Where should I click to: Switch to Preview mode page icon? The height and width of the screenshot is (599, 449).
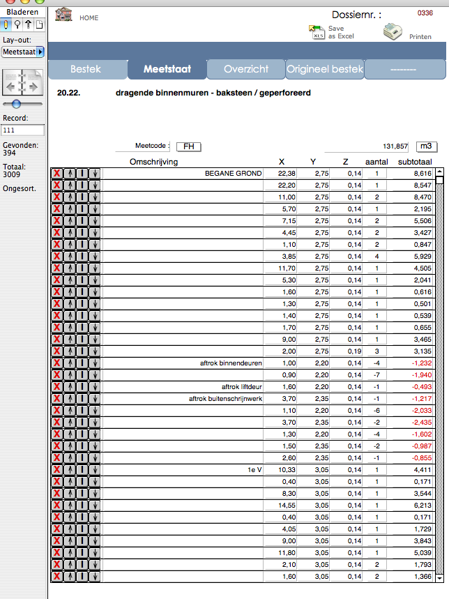click(x=39, y=24)
